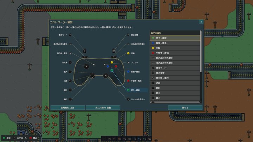Click RB bumper on controller diagram
The width and height of the screenshot is (253, 142).
pos(113,57)
